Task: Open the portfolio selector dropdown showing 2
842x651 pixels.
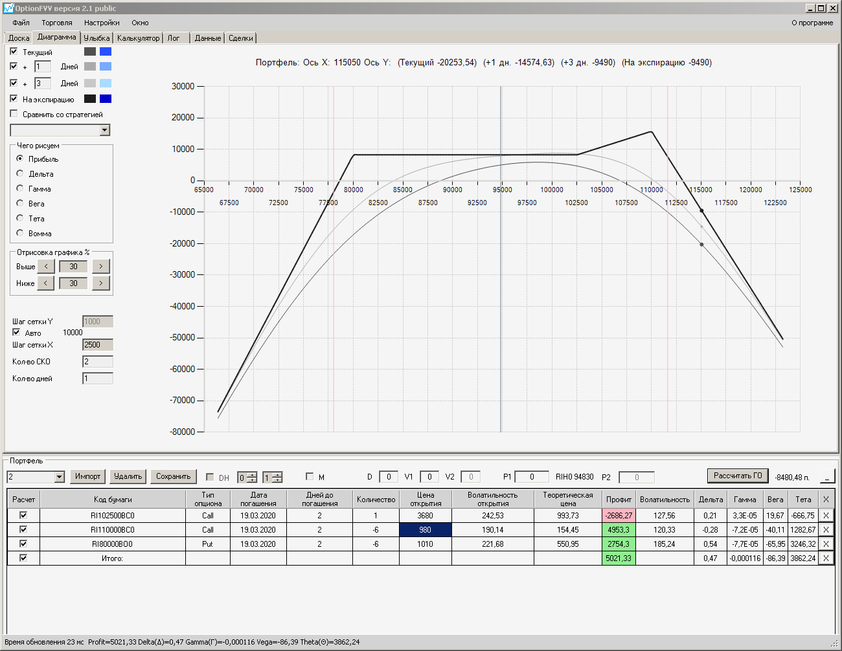Action: [x=60, y=477]
